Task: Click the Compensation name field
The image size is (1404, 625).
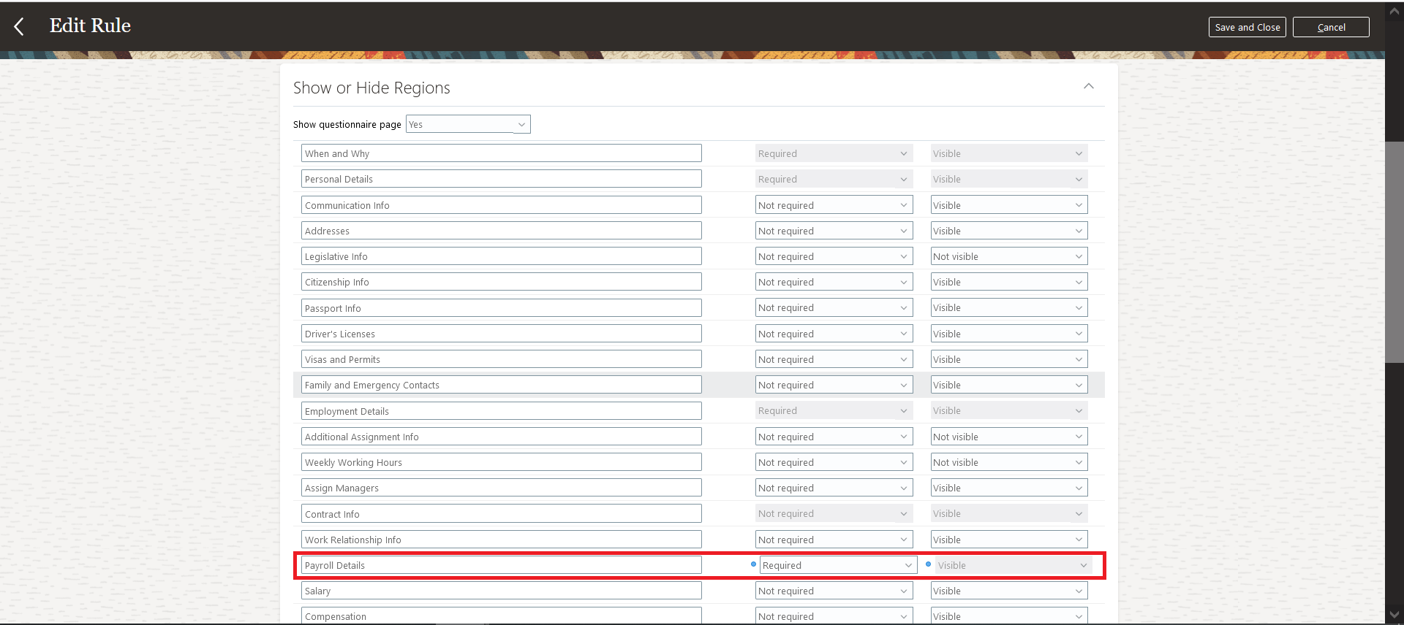Action: pyautogui.click(x=502, y=616)
